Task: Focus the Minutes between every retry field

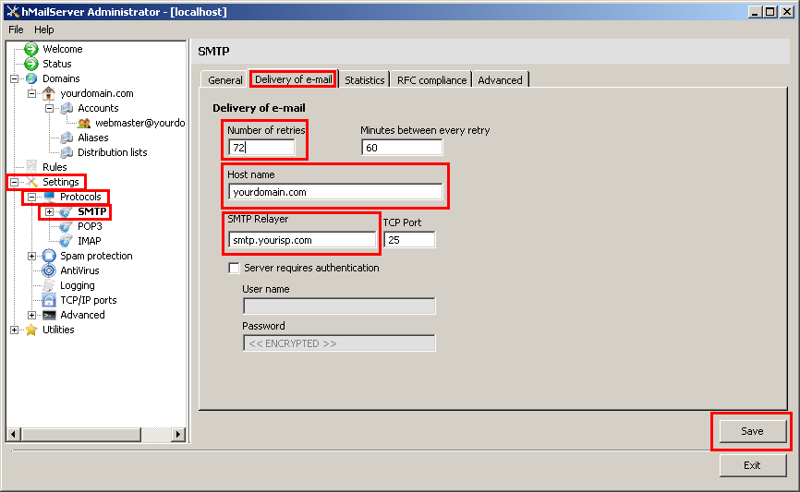Action: [402, 148]
